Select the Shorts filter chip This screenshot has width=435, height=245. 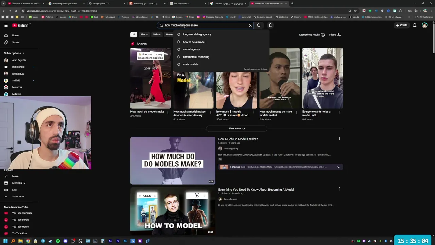[x=144, y=35]
